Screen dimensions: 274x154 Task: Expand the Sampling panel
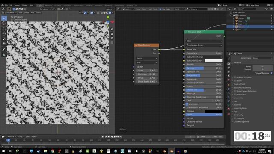[x=238, y=62]
